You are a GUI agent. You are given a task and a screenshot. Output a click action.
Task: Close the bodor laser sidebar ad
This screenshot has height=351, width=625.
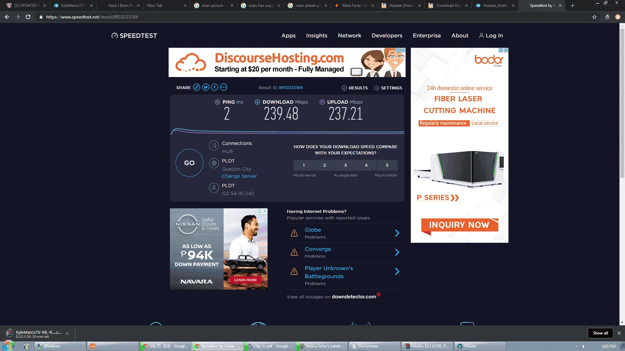pyautogui.click(x=506, y=50)
